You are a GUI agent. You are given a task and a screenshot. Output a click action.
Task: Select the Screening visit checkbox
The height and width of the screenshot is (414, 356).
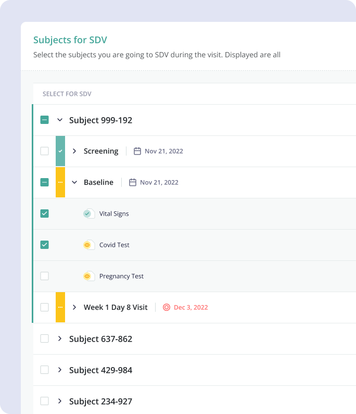pos(45,151)
